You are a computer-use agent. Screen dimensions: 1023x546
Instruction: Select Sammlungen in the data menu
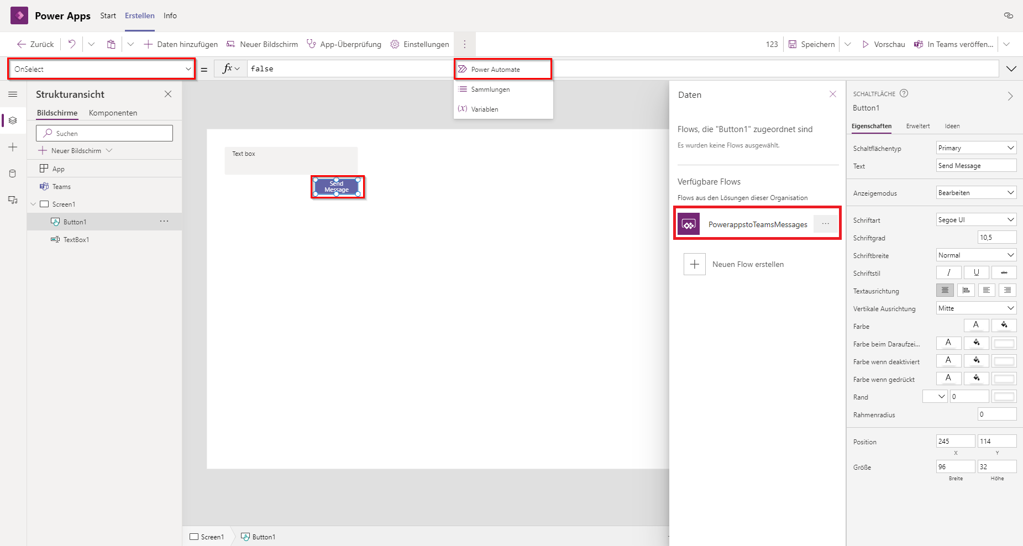click(x=490, y=89)
